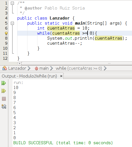Image resolution: width=132 pixels, height=147 pixels.
Task: Click the output value 5
Action: point(14,113)
